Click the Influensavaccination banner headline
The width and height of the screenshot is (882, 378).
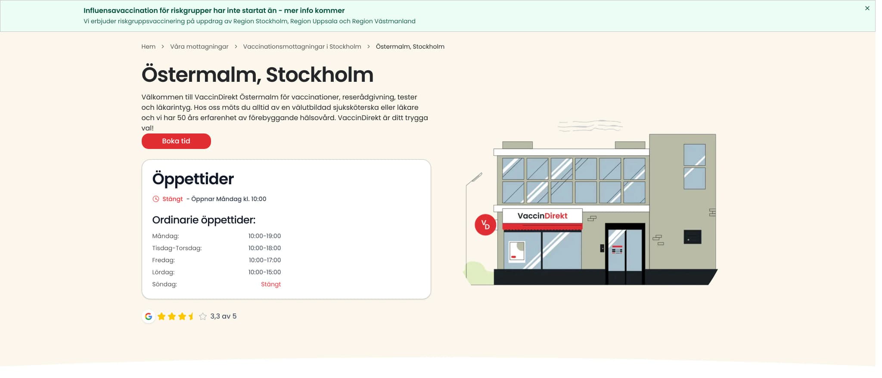214,10
